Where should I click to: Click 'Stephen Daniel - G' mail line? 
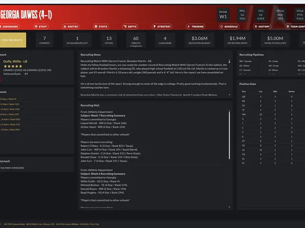coord(111,153)
